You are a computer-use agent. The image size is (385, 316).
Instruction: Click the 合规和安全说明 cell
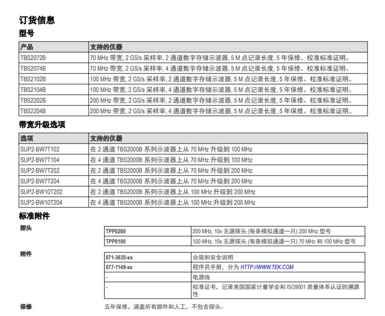[x=278, y=257]
